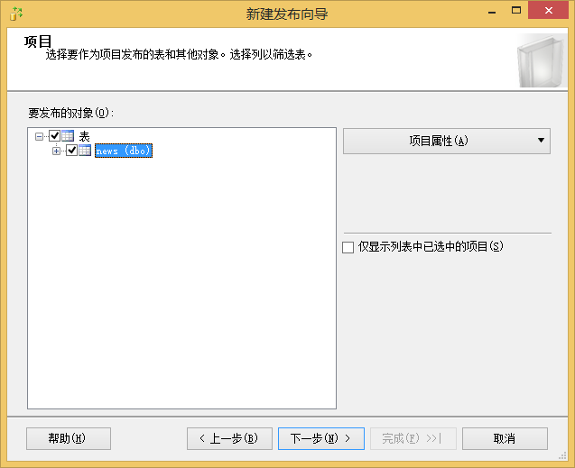Click the table icon beside 表
The width and height of the screenshot is (575, 468).
(68, 136)
